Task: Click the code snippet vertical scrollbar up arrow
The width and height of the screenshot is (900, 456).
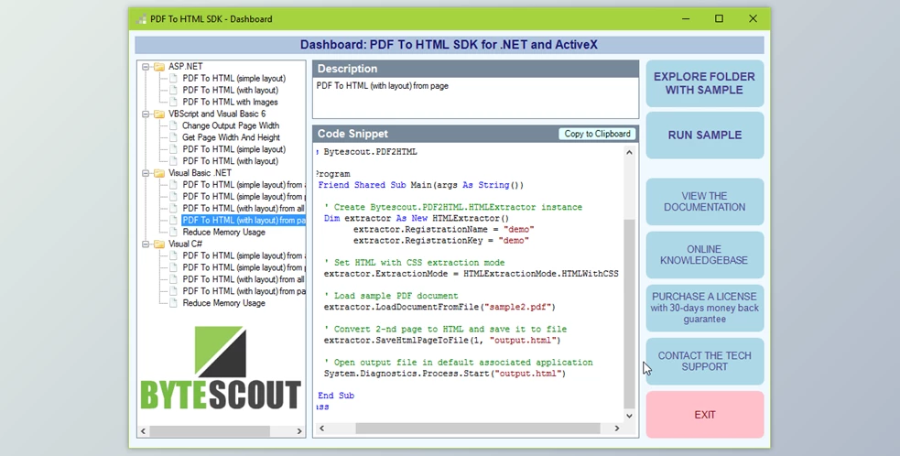Action: click(x=629, y=152)
